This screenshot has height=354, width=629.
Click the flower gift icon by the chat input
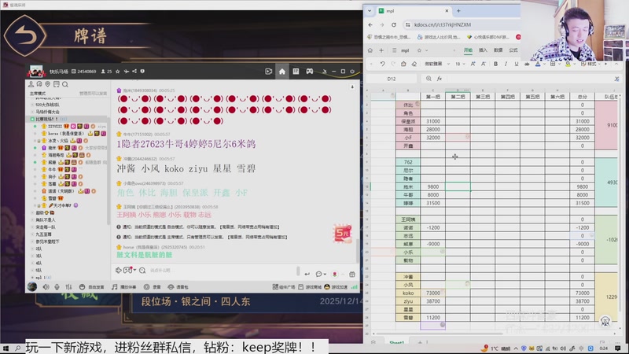tap(335, 274)
